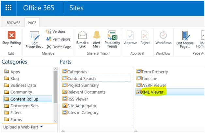Click Upload a Web Part link
This screenshot has width=205, height=133.
[x=21, y=127]
